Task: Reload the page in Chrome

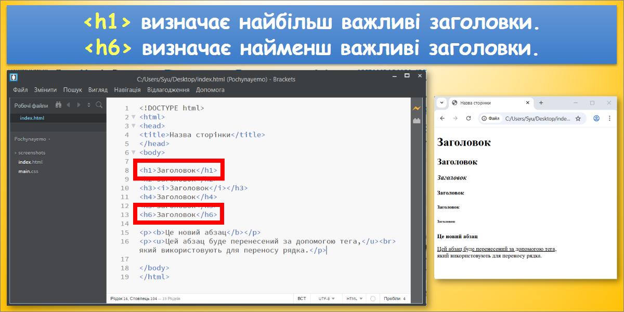Action: (x=469, y=119)
